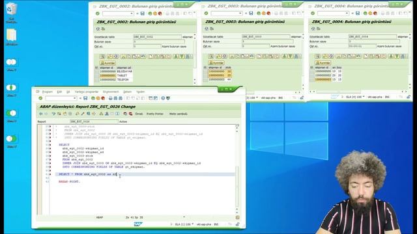Open the command field dropdown in ZBK_EGT_0003 window
Screen dimensions: 417x234
(x=240, y=13)
